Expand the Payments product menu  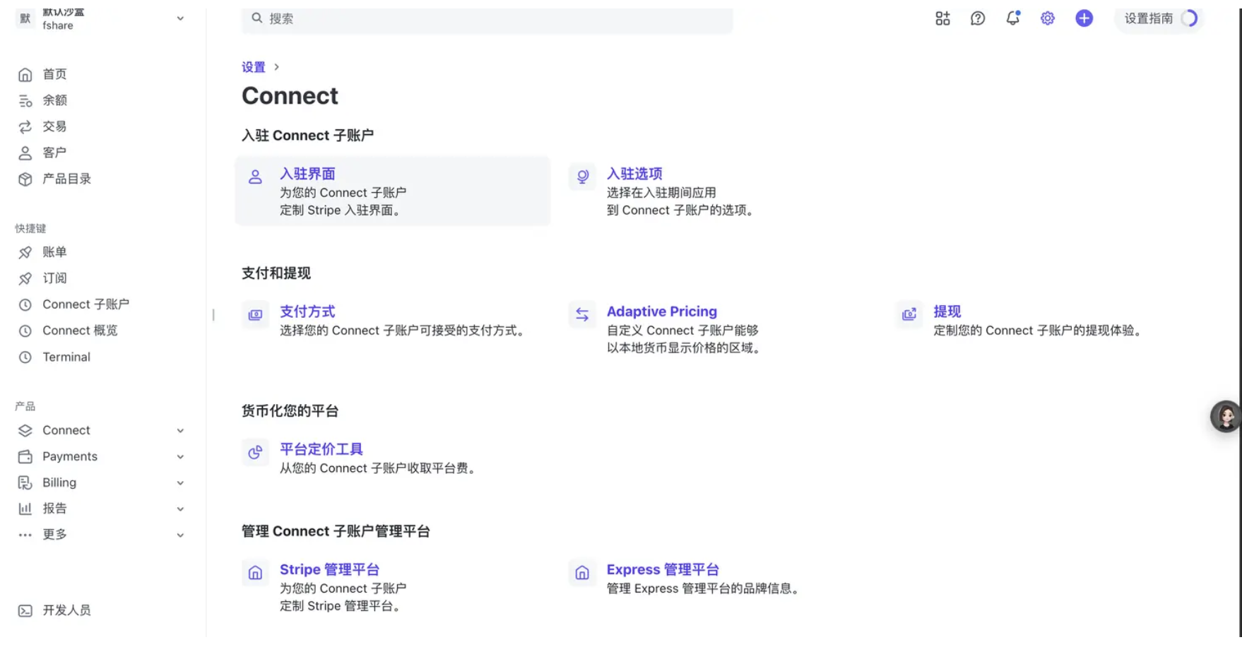coord(180,456)
